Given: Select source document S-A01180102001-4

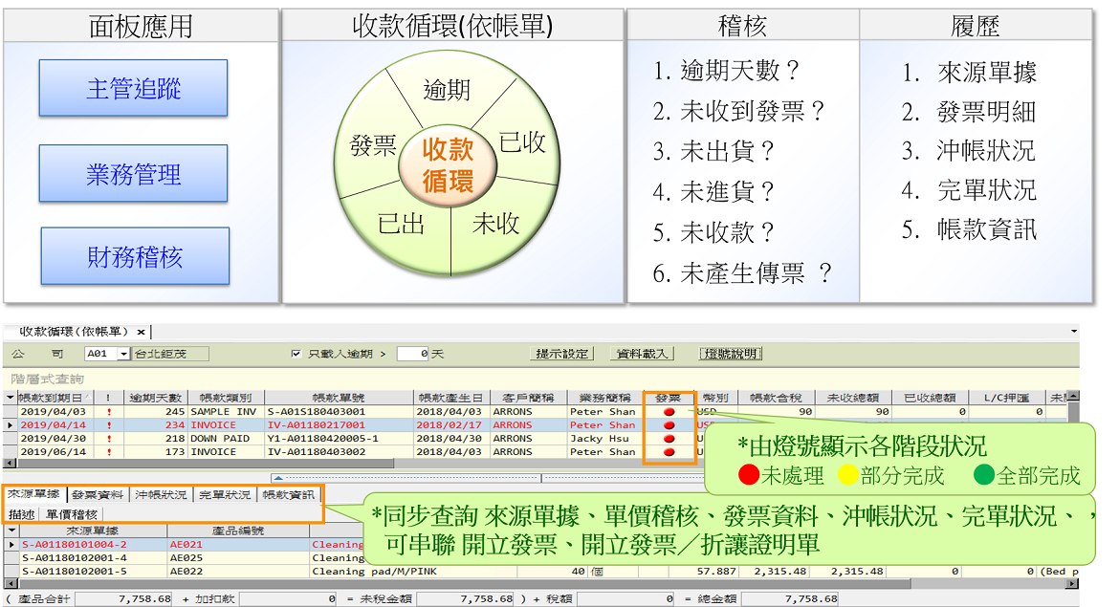Looking at the screenshot, I should pos(92,558).
